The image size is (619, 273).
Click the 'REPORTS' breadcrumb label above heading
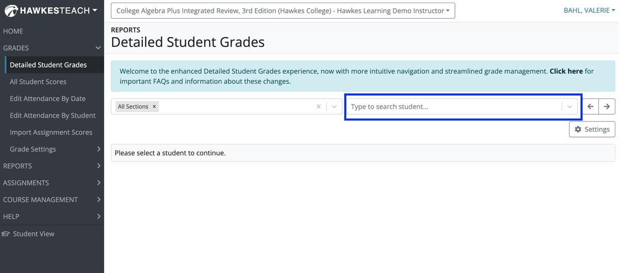pos(125,30)
